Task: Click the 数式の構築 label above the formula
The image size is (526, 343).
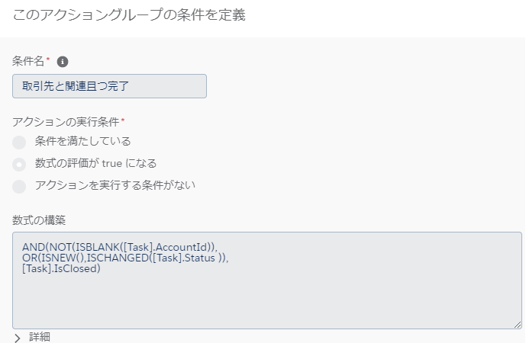Action: 39,220
